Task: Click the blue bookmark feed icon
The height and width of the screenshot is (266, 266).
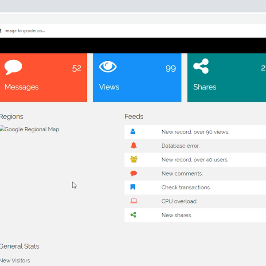Action: pyautogui.click(x=133, y=187)
